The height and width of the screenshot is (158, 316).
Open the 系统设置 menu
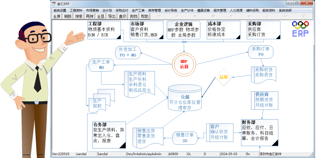(x=60, y=11)
